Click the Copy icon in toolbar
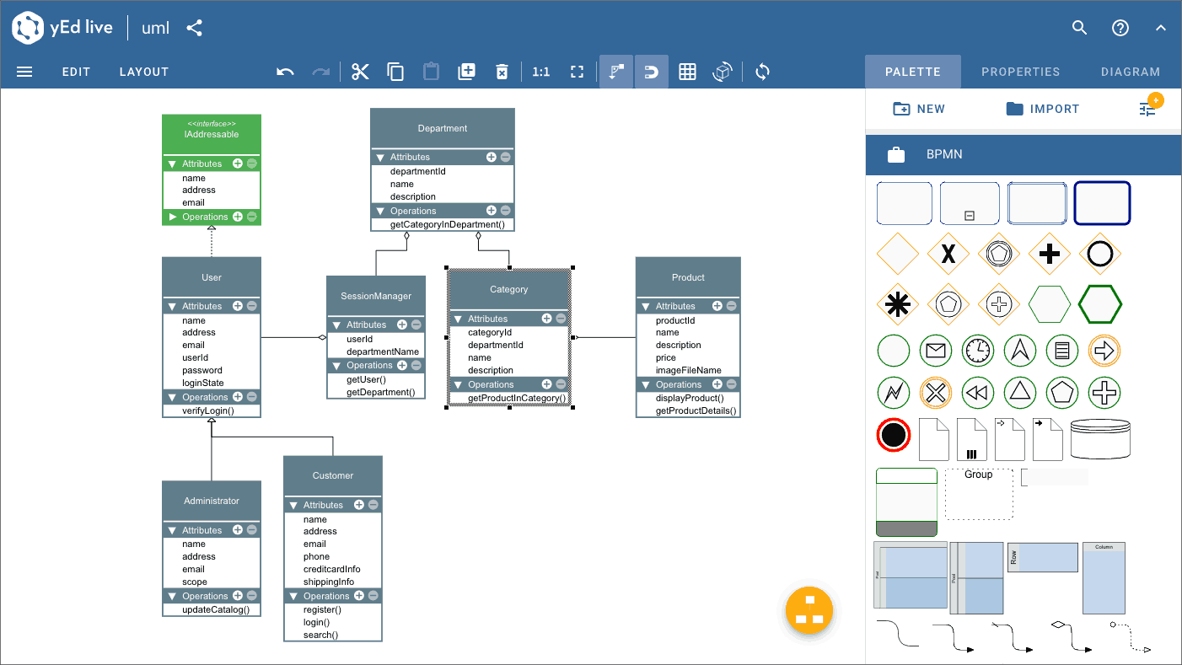 395,72
